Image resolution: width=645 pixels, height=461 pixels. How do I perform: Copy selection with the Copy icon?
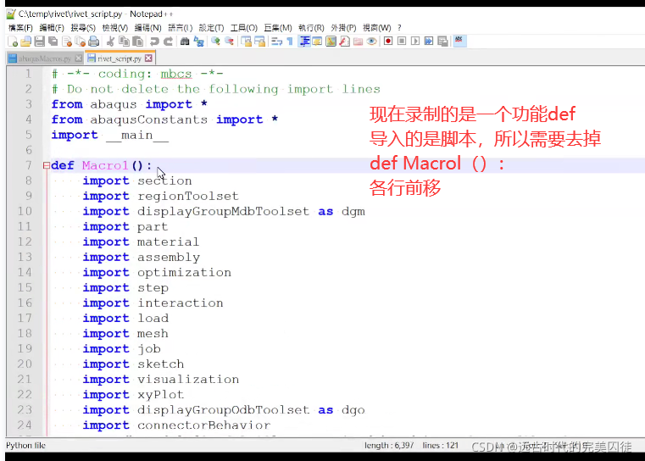[124, 42]
